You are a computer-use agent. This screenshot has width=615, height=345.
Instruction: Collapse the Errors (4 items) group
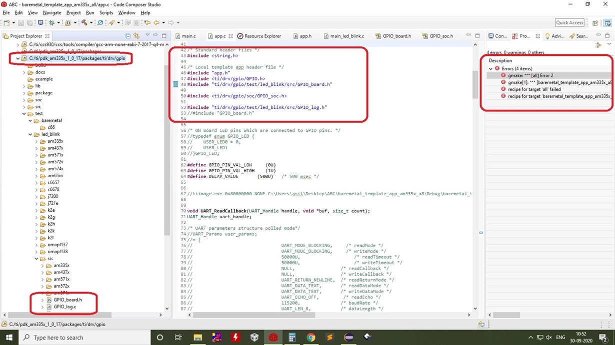pos(491,68)
